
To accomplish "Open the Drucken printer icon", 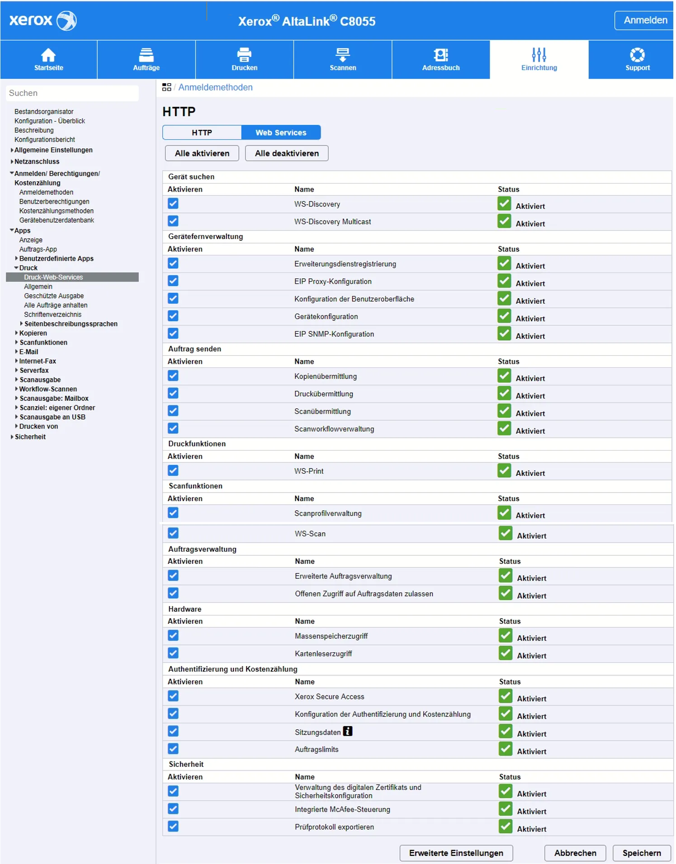I will (244, 55).
